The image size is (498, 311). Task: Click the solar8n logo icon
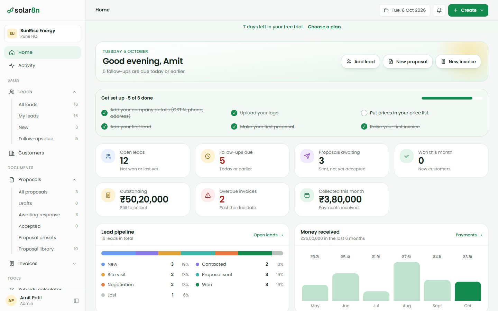(10, 10)
